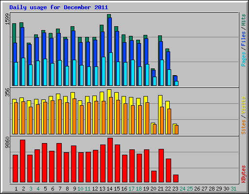
Task: Click day label 12 on the axis
Action: pyautogui.click(x=95, y=189)
